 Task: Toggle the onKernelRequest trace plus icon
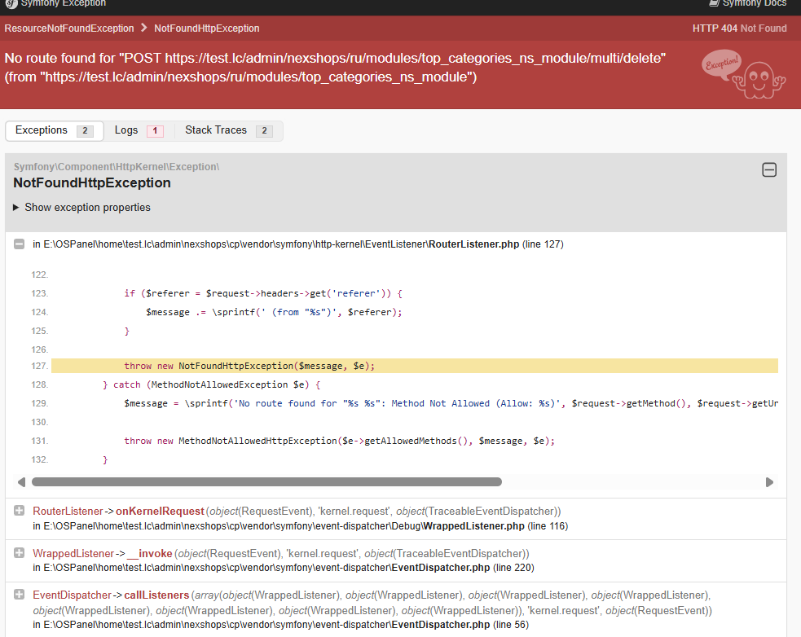coord(20,511)
